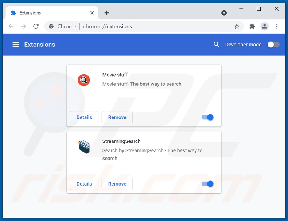Viewport: 288px width, 221px height.
Task: View Details for StreamingSearch extension
Action: point(84,184)
